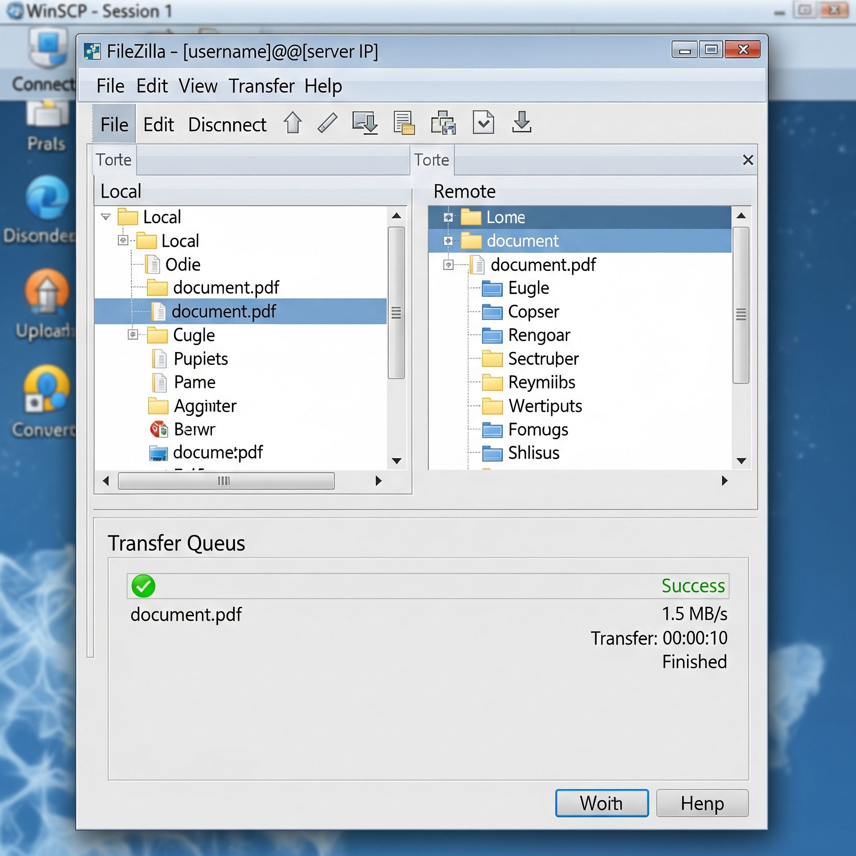Select the Wertiputs remote folder
The image size is (856, 856).
click(x=545, y=406)
